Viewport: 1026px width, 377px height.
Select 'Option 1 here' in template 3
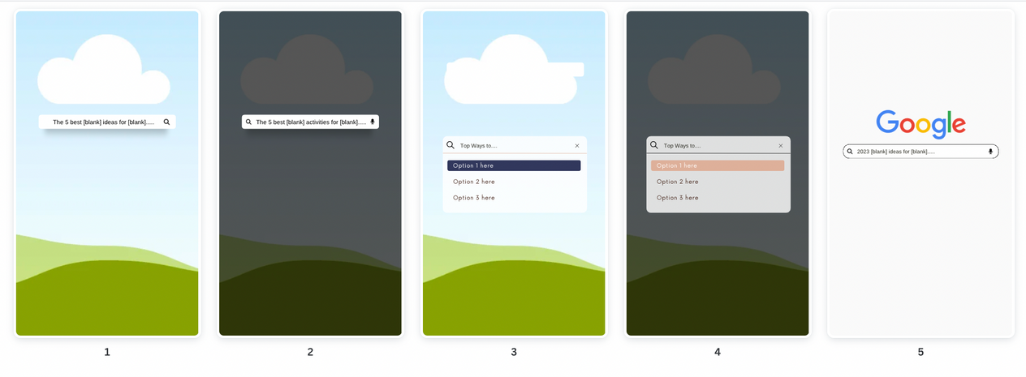(x=514, y=165)
